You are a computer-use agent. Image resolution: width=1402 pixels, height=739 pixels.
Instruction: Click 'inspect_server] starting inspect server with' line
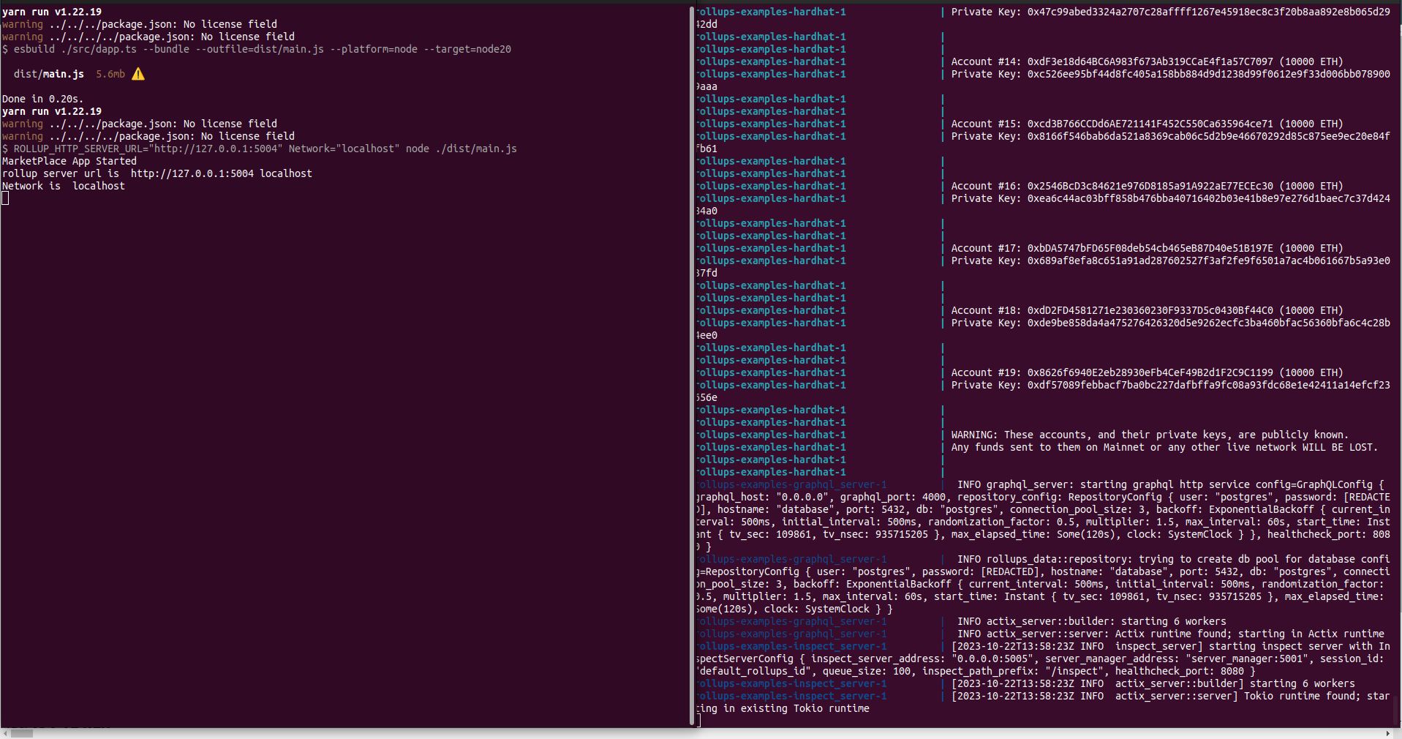(1170, 646)
